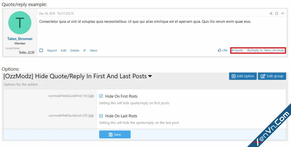This screenshot has width=291, height=147.
Task: Click the post Edit link
Action: coord(64,50)
